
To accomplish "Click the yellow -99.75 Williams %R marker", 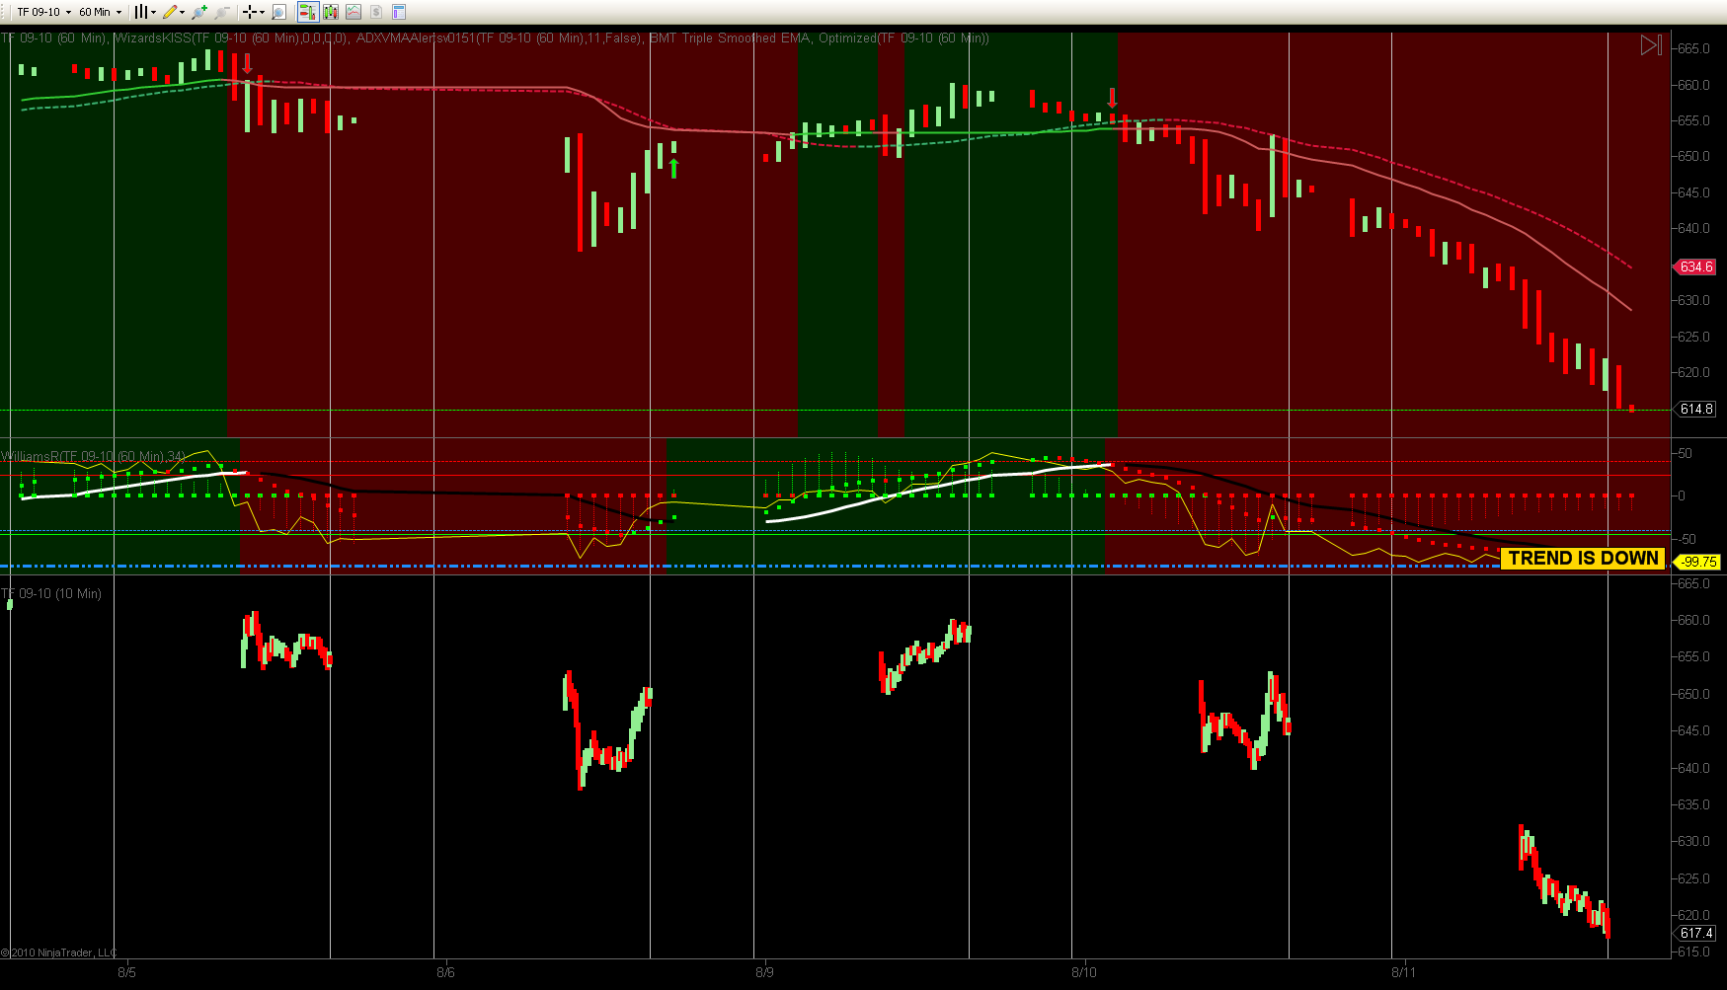I will tap(1697, 562).
